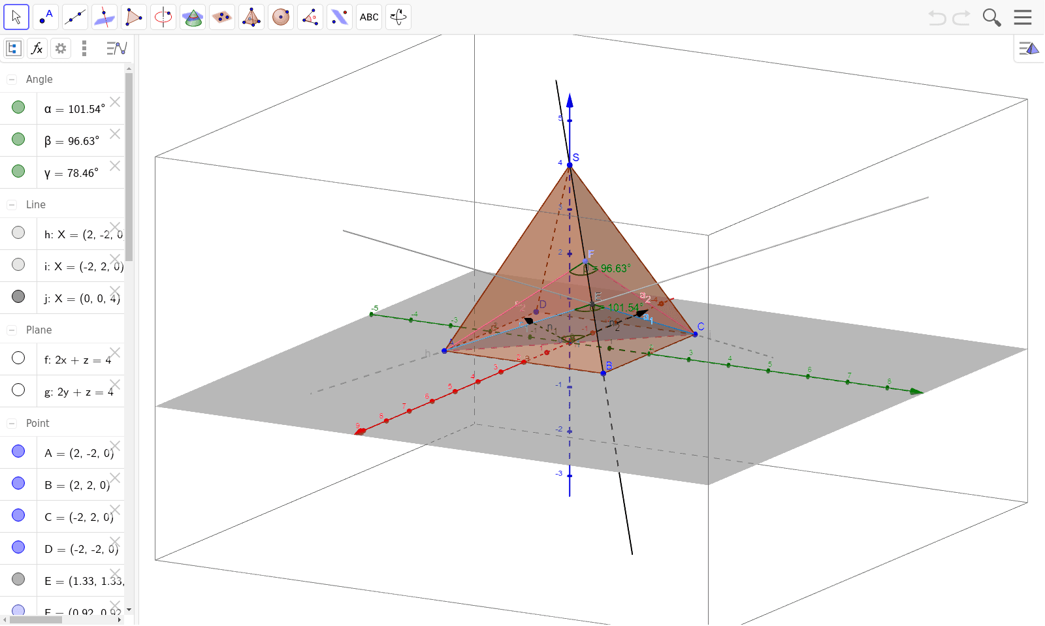Open the 3D Graphics style bar
1045x626 pixels.
pyautogui.click(x=1029, y=48)
